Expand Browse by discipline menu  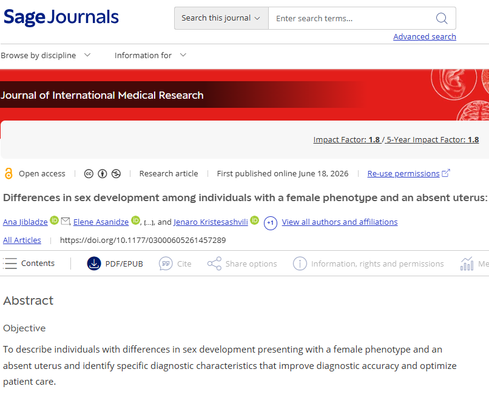[x=46, y=56]
